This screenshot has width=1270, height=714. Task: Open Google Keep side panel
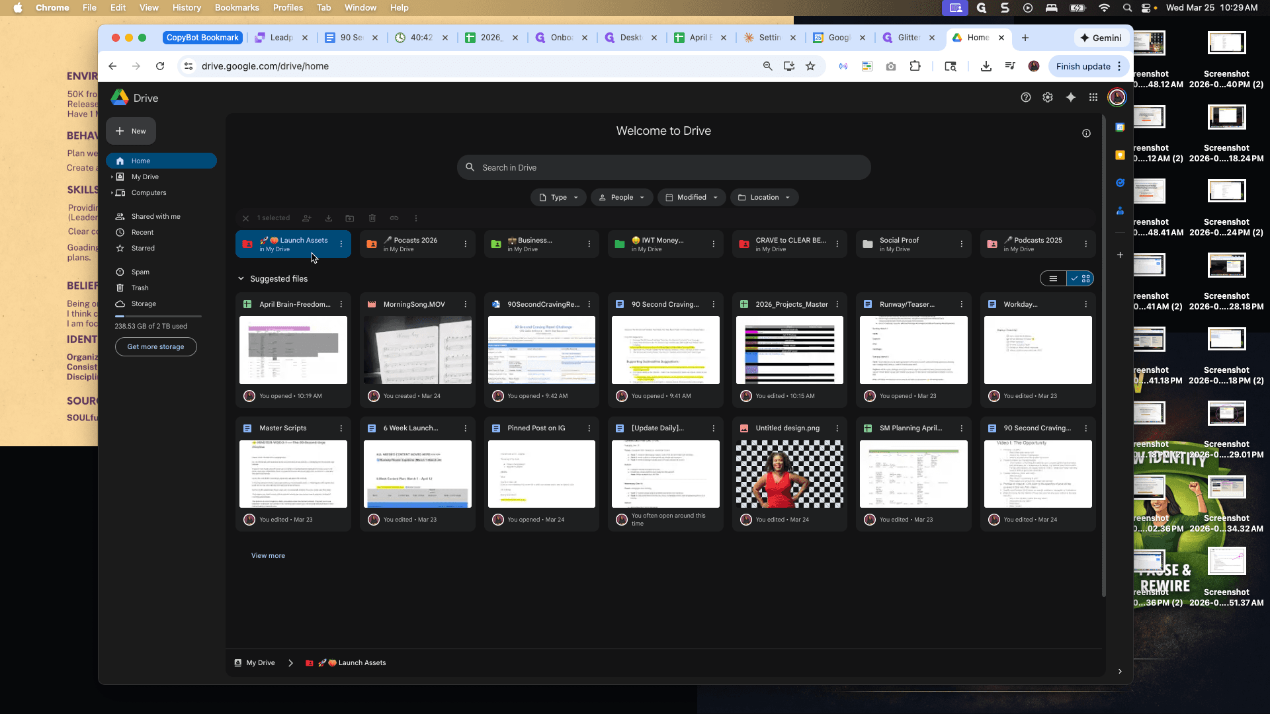click(x=1120, y=155)
